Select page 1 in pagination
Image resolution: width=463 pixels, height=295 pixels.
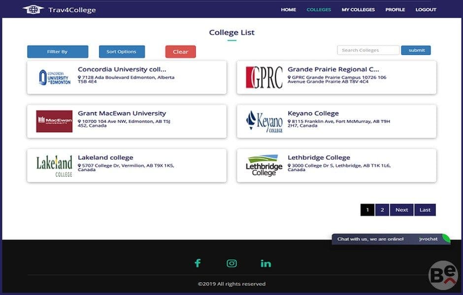tap(367, 210)
